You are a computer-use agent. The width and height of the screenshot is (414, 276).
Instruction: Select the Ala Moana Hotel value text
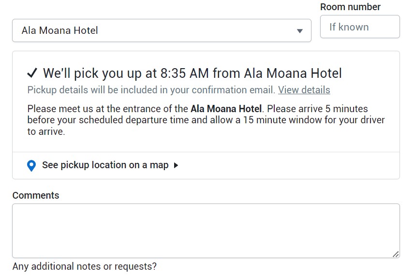pos(60,30)
